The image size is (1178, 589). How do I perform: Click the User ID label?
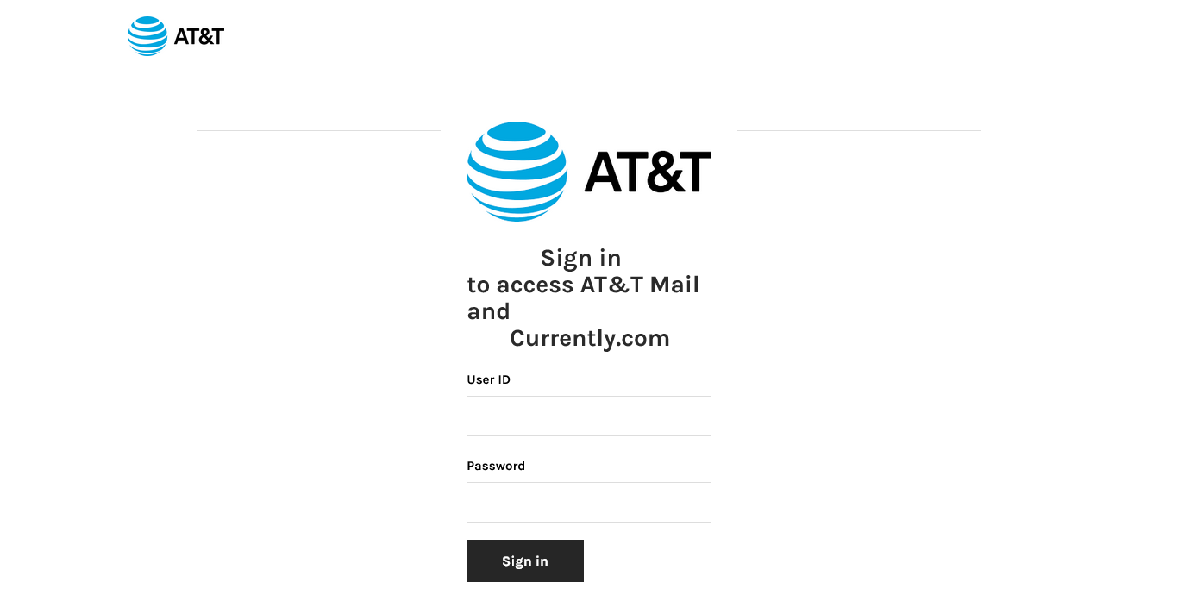488,379
